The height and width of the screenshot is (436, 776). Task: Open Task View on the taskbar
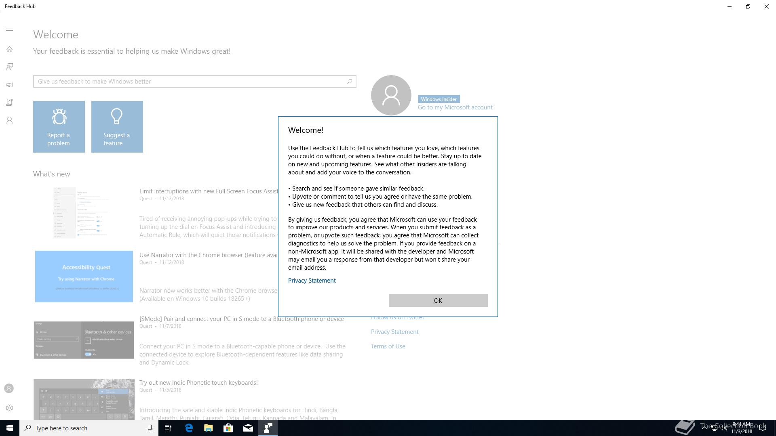click(x=168, y=428)
